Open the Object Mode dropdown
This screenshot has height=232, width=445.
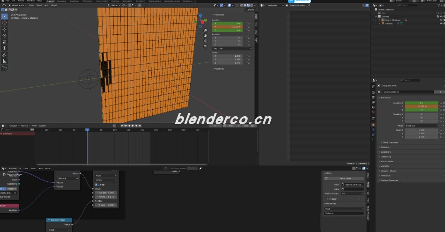pyautogui.click(x=17, y=5)
